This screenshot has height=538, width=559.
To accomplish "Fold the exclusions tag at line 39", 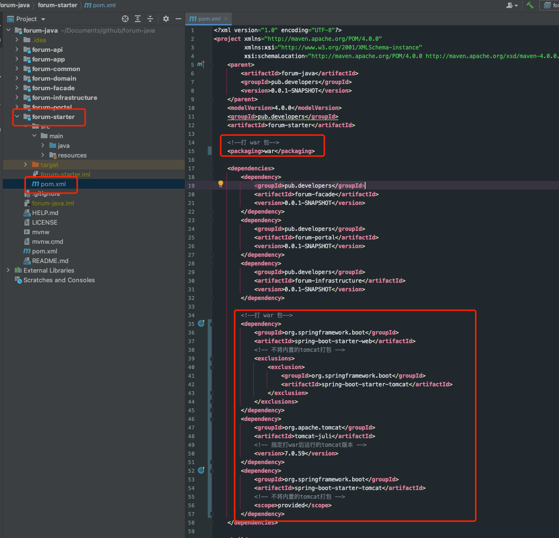I will tap(212, 359).
